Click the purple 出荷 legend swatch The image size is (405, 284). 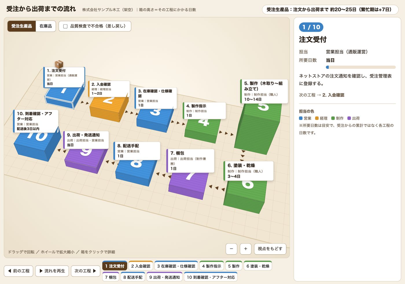coord(349,118)
